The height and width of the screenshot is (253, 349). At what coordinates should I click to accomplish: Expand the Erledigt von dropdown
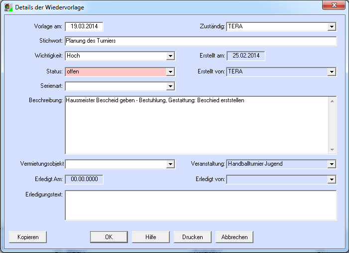pyautogui.click(x=332, y=180)
